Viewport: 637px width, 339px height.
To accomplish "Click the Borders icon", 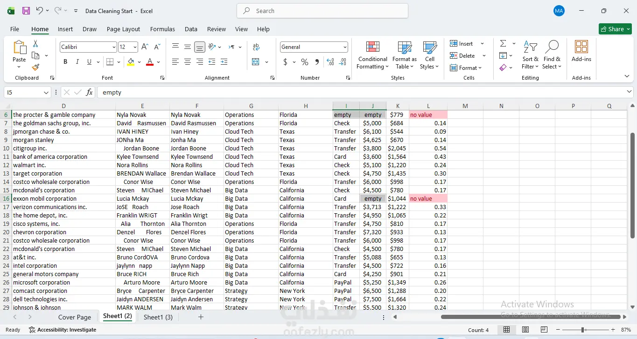I will pos(110,62).
